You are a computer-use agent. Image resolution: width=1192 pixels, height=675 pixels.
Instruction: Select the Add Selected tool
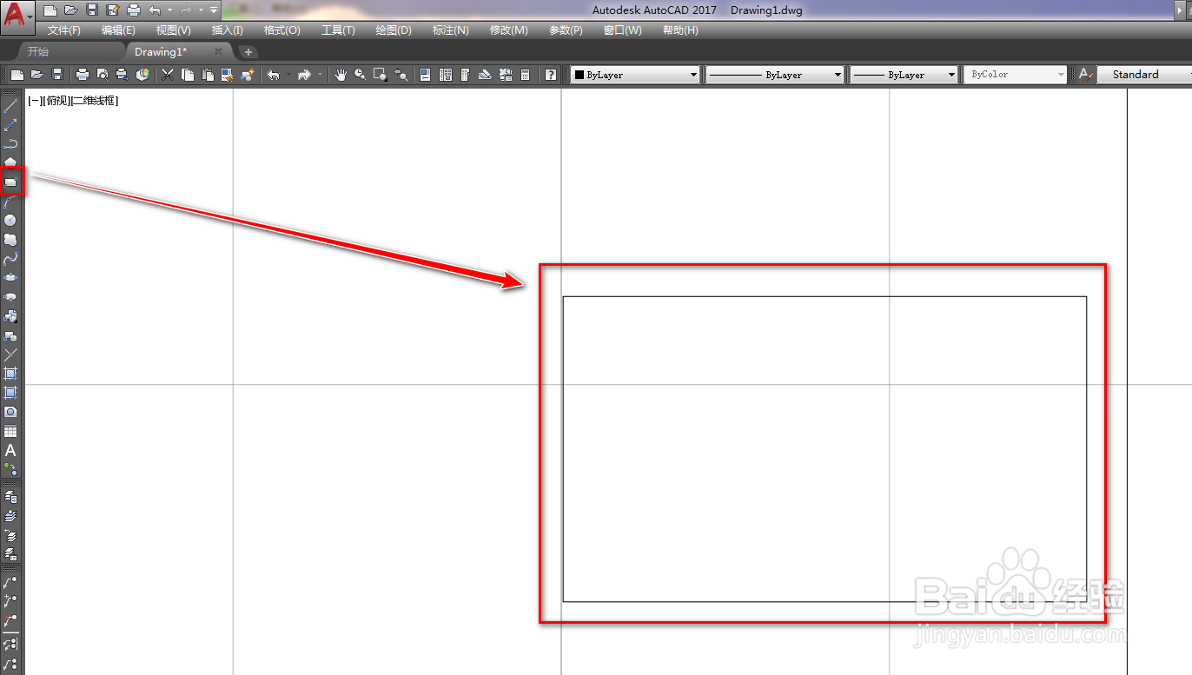10,469
